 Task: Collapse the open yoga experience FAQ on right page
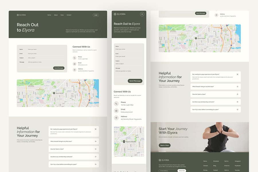click(x=237, y=74)
